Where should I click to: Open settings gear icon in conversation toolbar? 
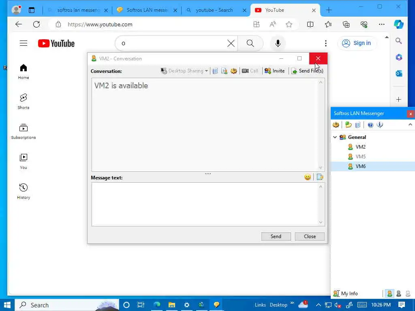[233, 71]
